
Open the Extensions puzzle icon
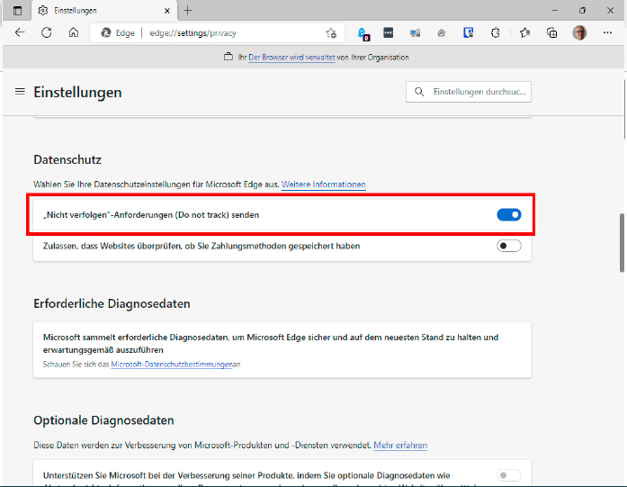click(x=495, y=32)
